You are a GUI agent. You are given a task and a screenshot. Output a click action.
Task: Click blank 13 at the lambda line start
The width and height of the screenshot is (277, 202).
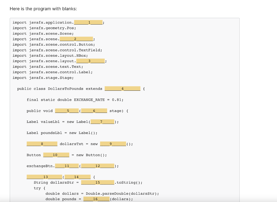44,177
